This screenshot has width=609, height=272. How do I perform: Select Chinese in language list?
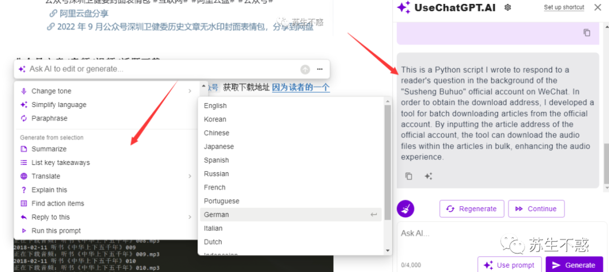(290, 133)
